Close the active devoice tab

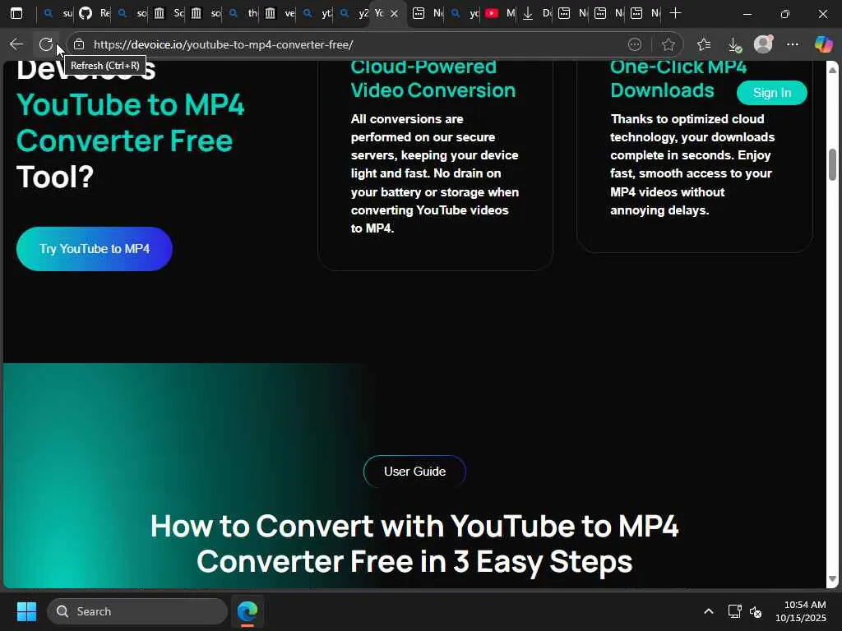[x=394, y=13]
